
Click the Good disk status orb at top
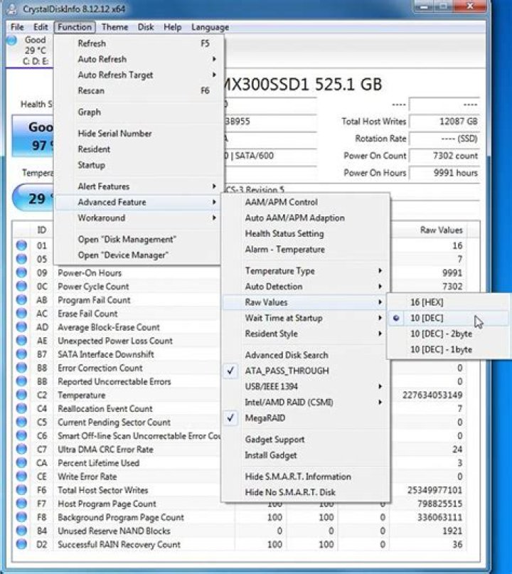point(12,41)
